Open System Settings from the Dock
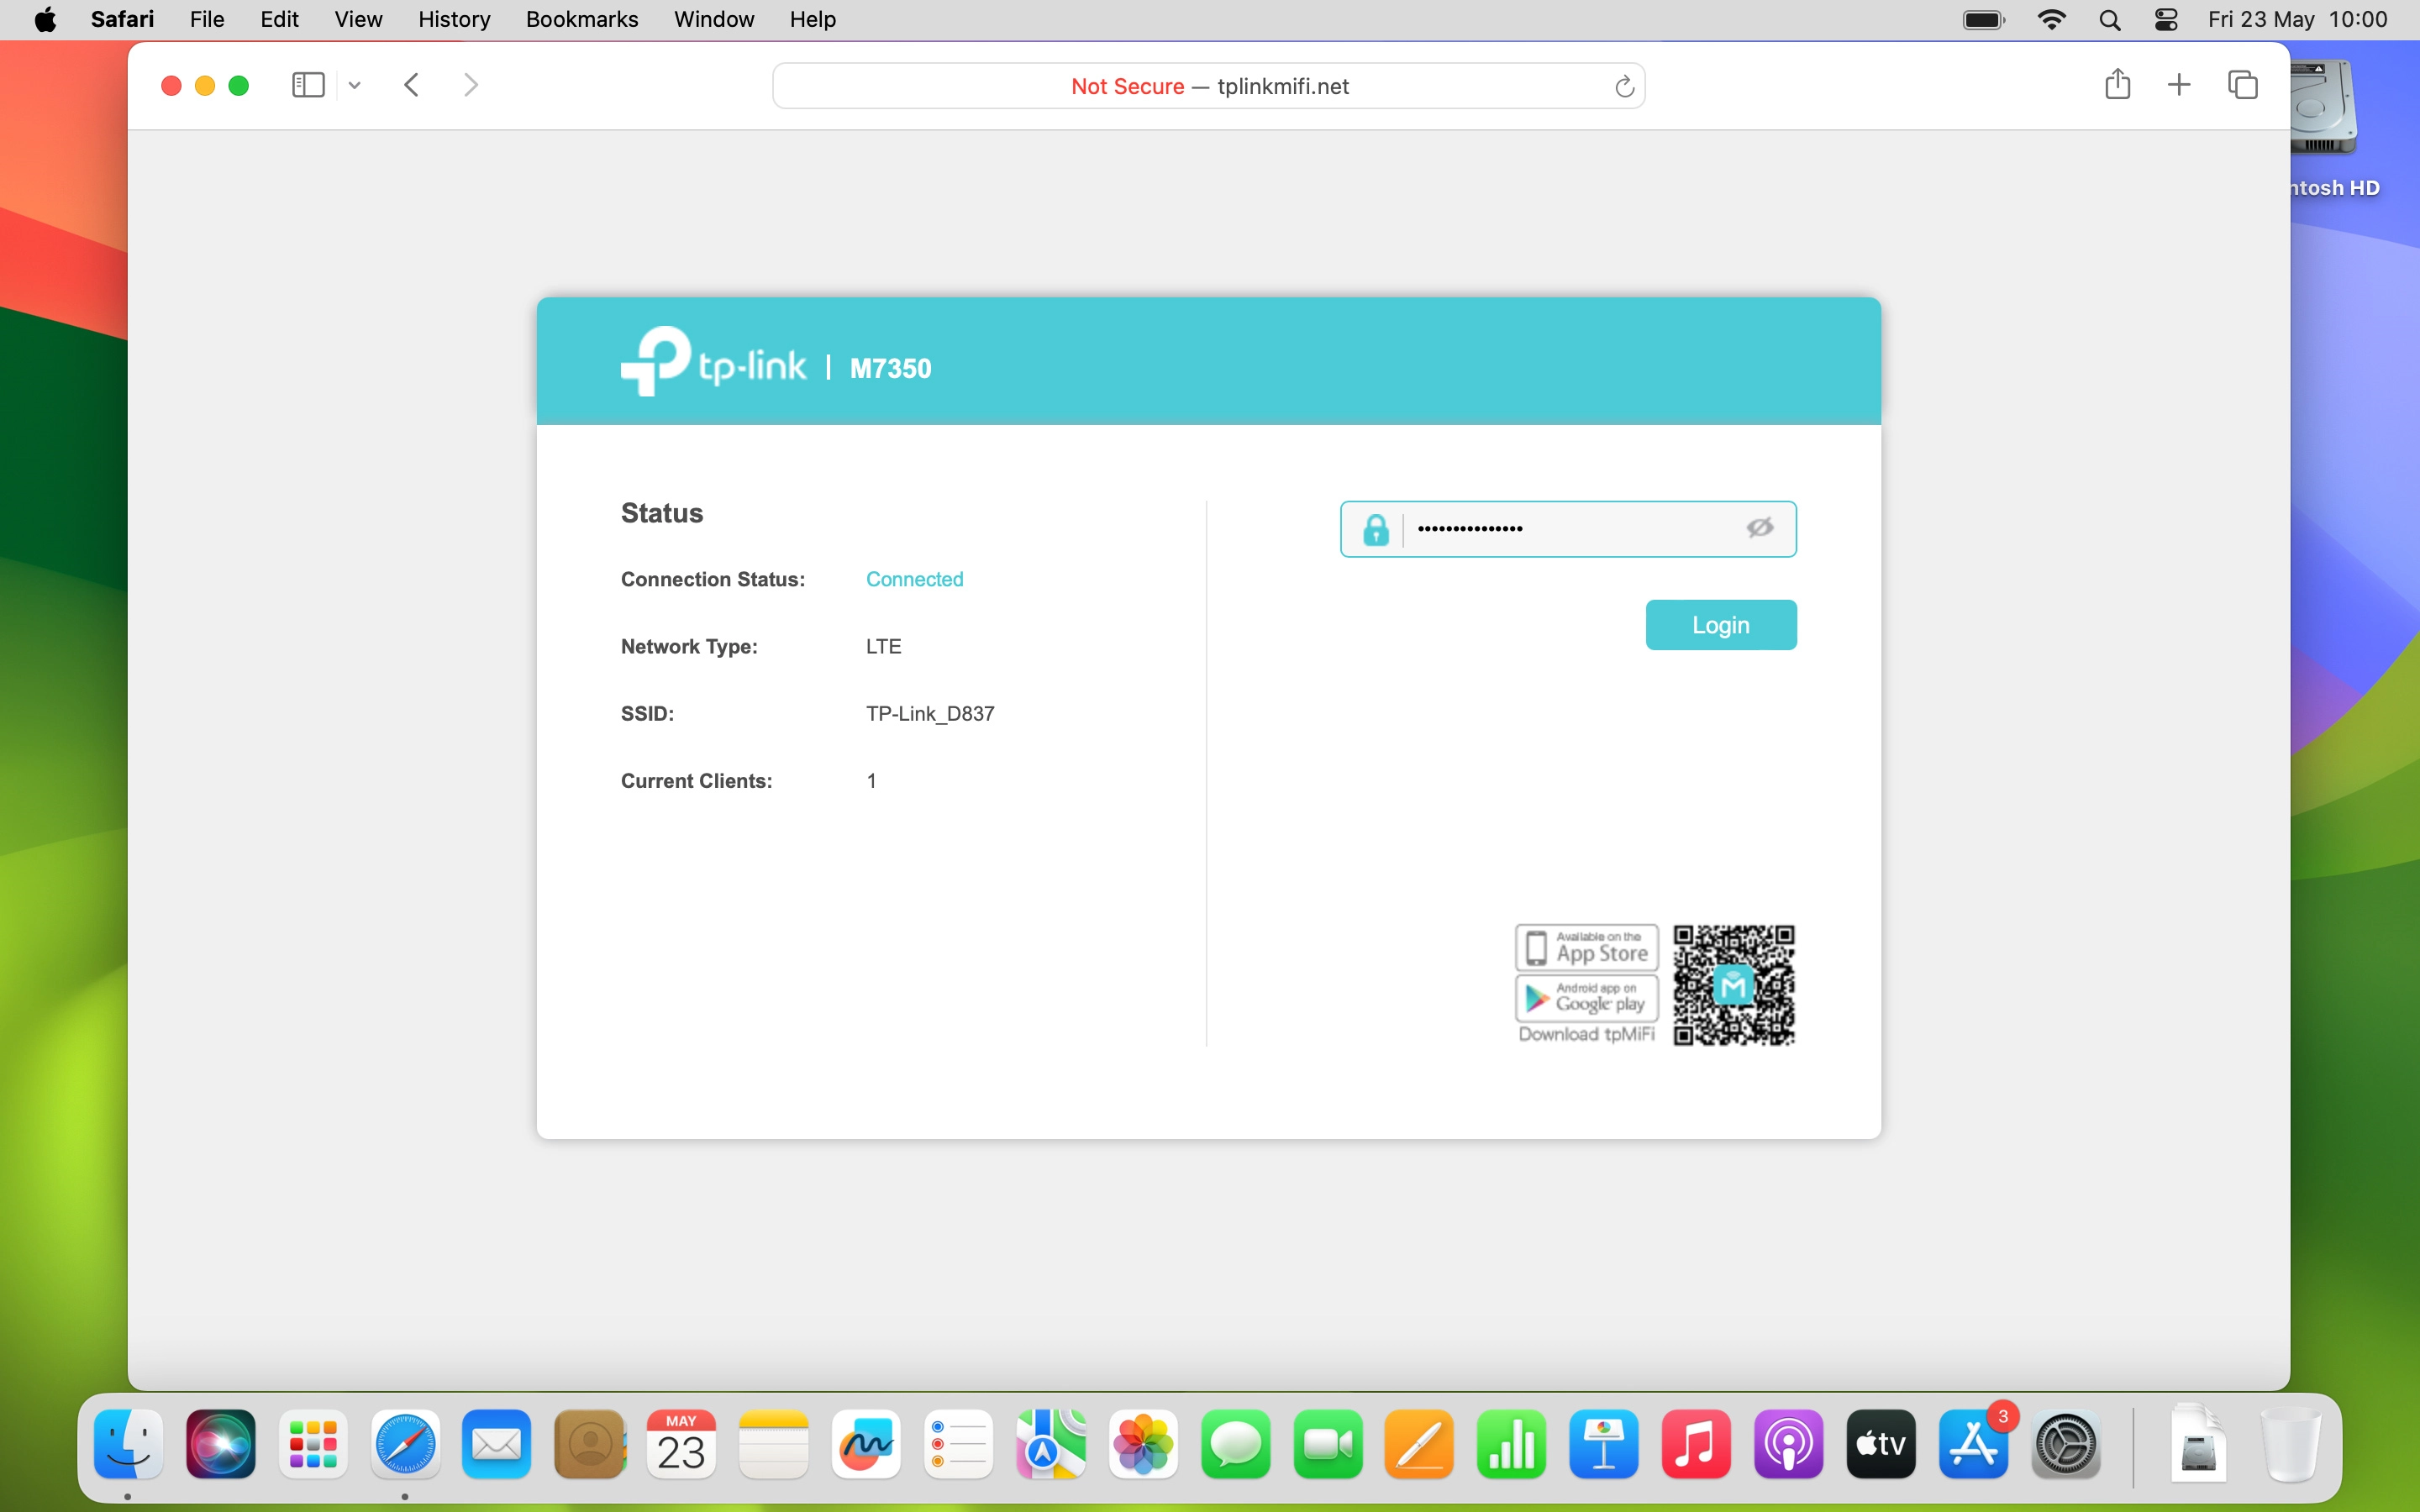Screen dimensions: 2420x1512 2065,1445
